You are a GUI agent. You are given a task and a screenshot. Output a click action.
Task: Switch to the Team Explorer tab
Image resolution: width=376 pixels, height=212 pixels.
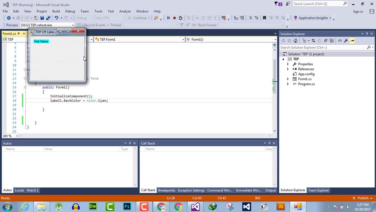coord(318,190)
